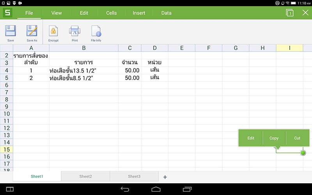
Task: Tap Android back button
Action: 125,189
